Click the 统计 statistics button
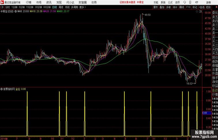Screen dimensions: 218x140 point(175,7)
